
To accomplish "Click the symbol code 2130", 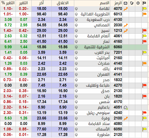I will tap(118, 91).
